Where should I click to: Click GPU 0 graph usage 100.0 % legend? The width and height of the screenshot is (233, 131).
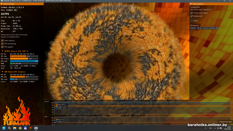click(62, 108)
